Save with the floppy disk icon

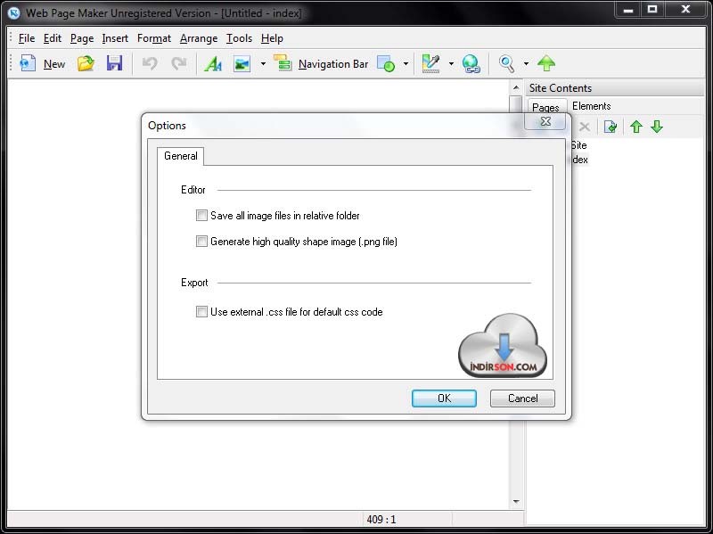pyautogui.click(x=115, y=63)
